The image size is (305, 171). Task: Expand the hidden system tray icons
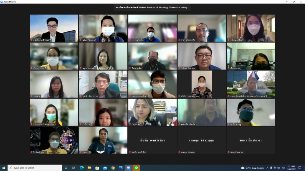[267, 168]
